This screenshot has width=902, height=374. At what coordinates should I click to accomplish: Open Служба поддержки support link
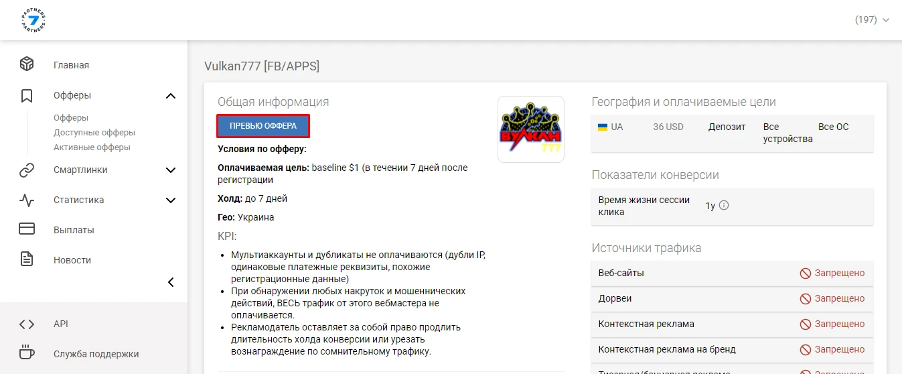(96, 354)
